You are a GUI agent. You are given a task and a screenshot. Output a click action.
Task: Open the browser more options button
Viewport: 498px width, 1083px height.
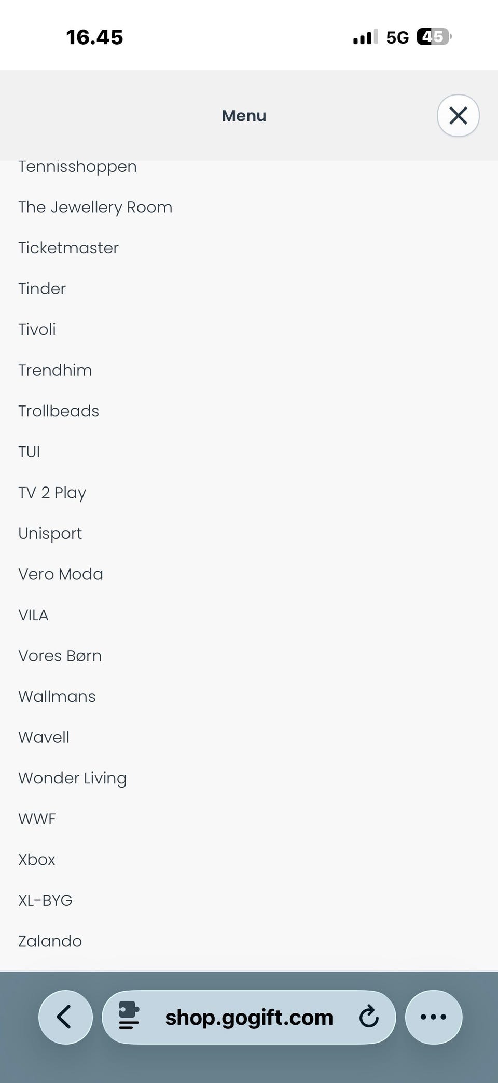pyautogui.click(x=433, y=1017)
